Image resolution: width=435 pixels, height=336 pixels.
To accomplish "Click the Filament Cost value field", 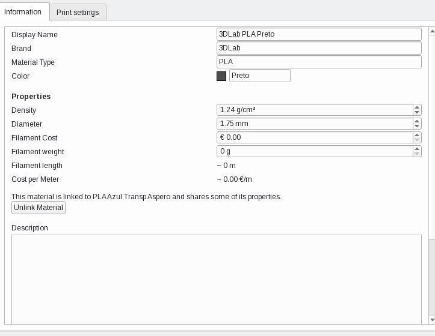I will [315, 137].
